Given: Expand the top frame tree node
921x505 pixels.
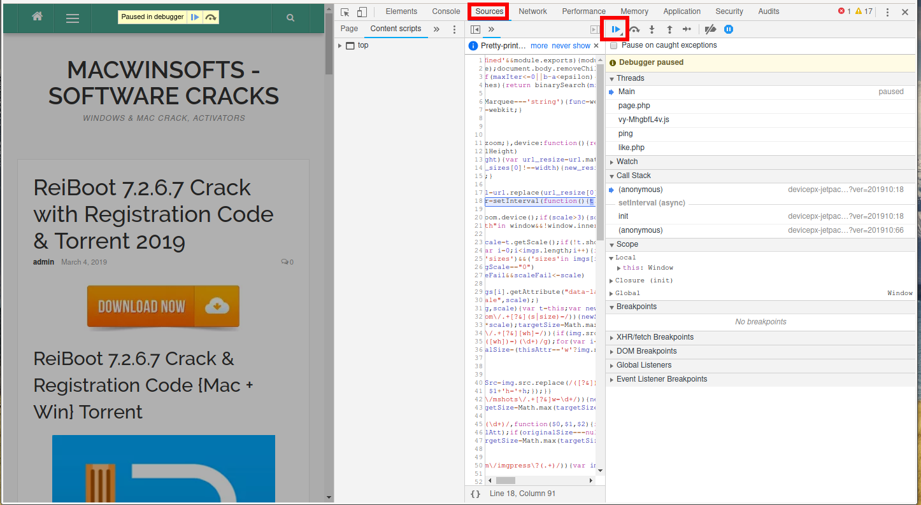Looking at the screenshot, I should point(340,46).
